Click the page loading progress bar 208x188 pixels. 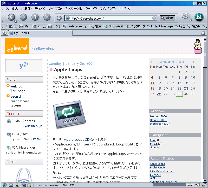coord(169,185)
